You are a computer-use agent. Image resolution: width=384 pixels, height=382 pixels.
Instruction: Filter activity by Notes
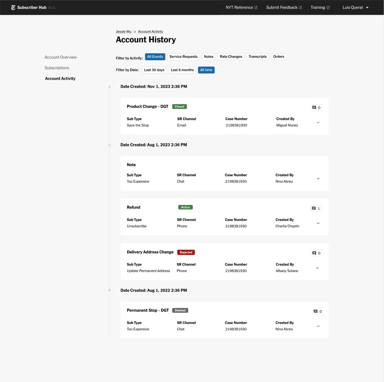[209, 57]
